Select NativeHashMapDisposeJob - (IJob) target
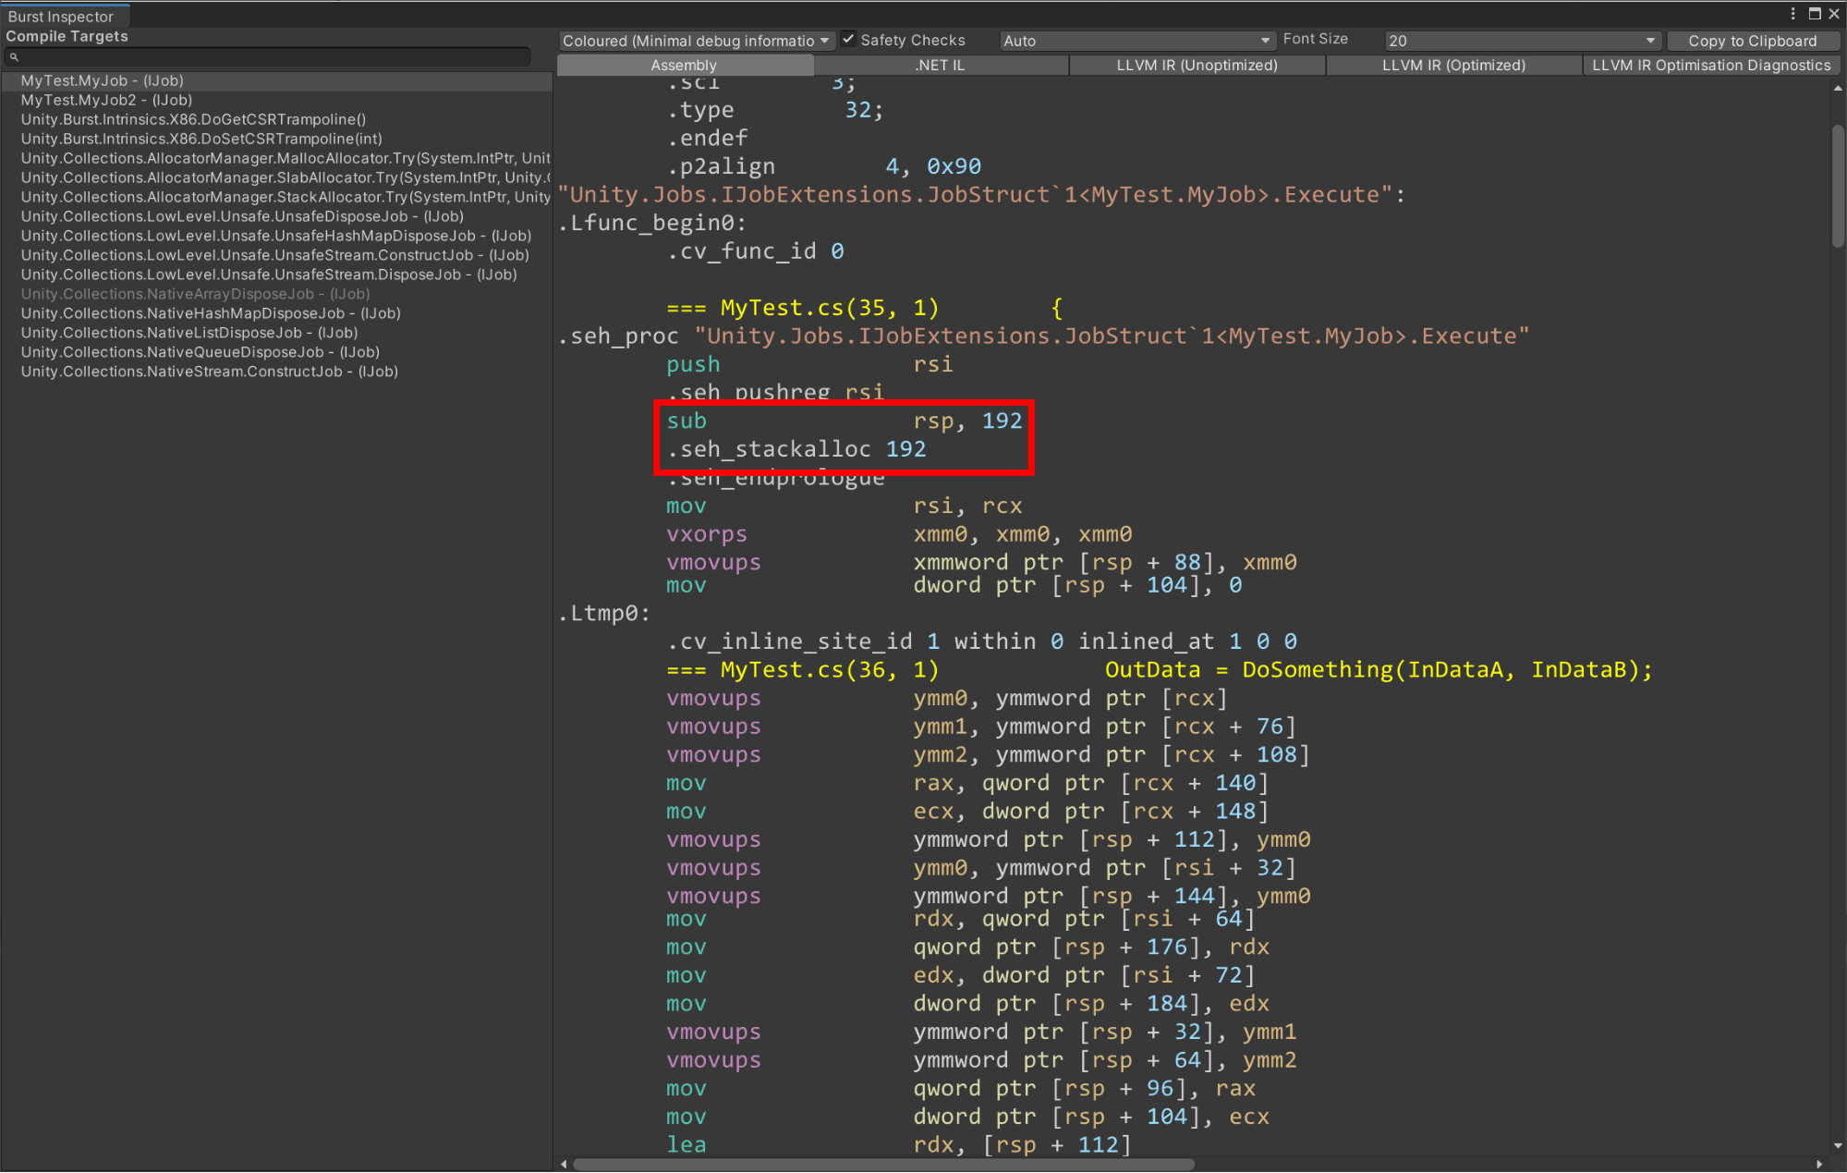The image size is (1847, 1173). click(276, 313)
